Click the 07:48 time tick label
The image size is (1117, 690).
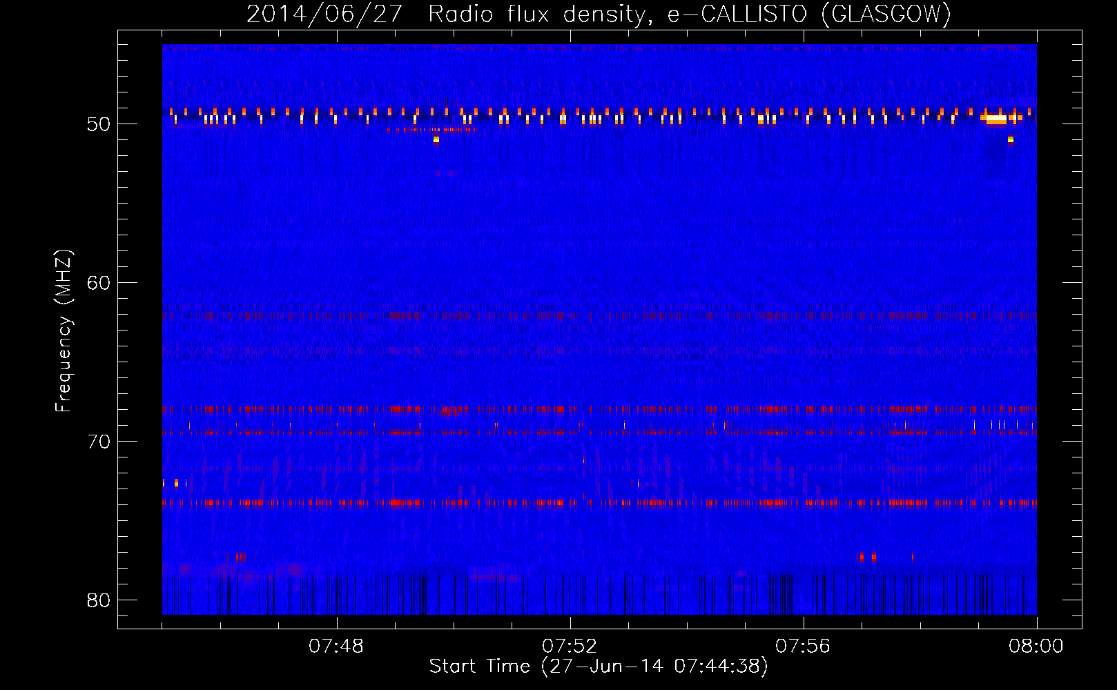point(336,647)
